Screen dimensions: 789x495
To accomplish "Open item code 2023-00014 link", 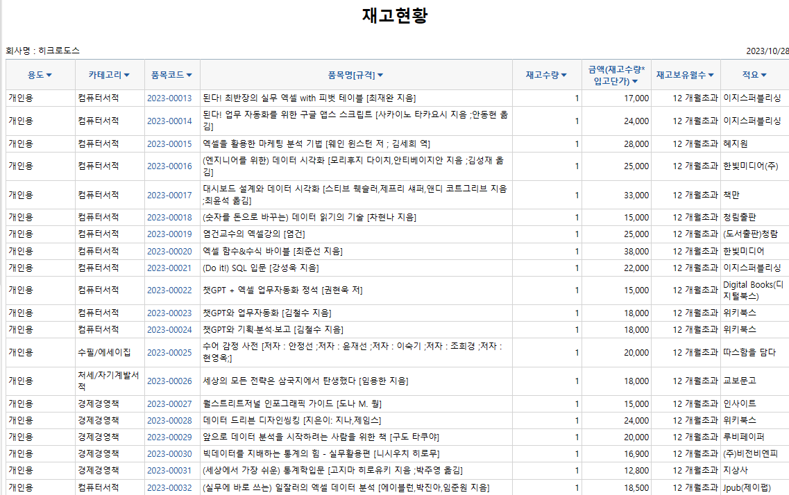I will (x=169, y=121).
